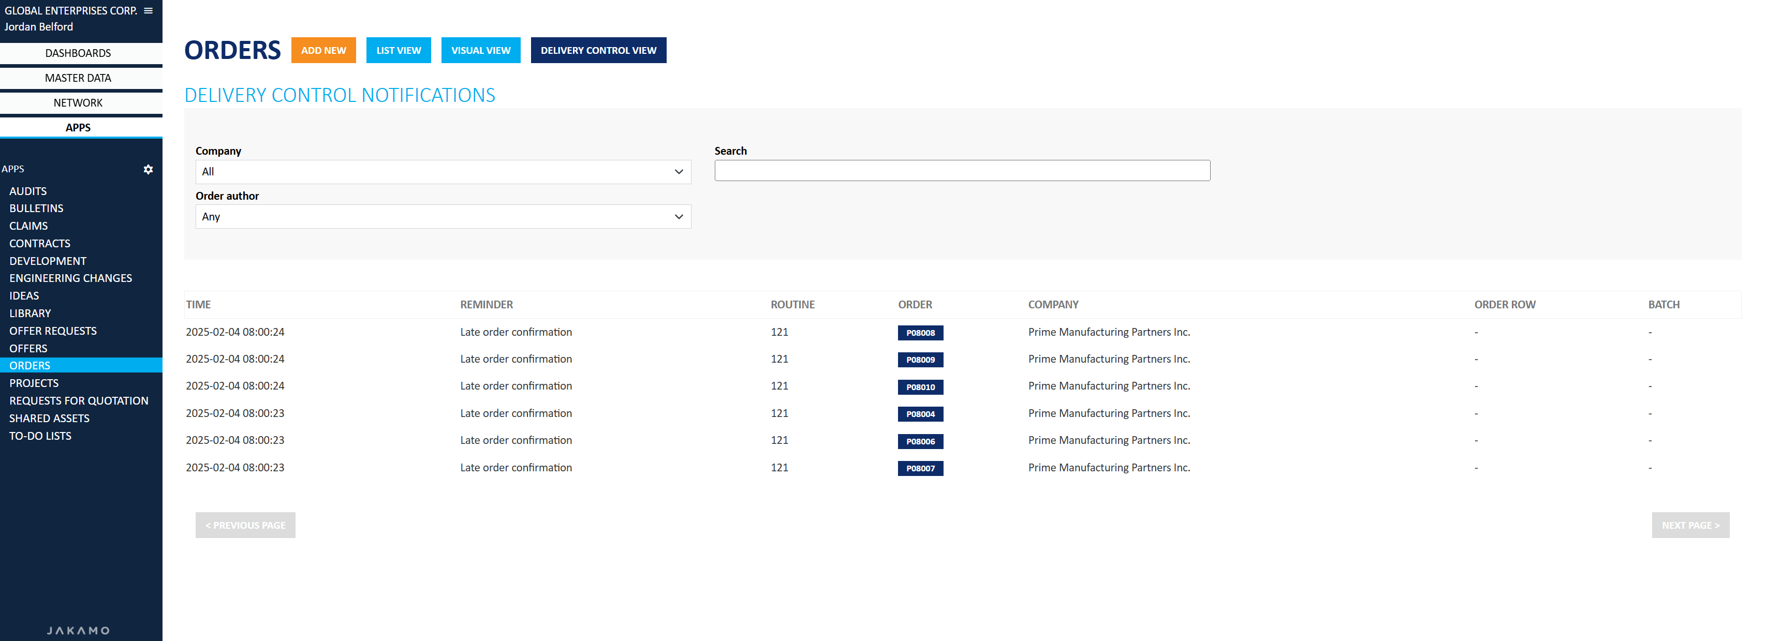The image size is (1766, 641).
Task: Click the time cell in PO8007 row
Action: coord(234,468)
